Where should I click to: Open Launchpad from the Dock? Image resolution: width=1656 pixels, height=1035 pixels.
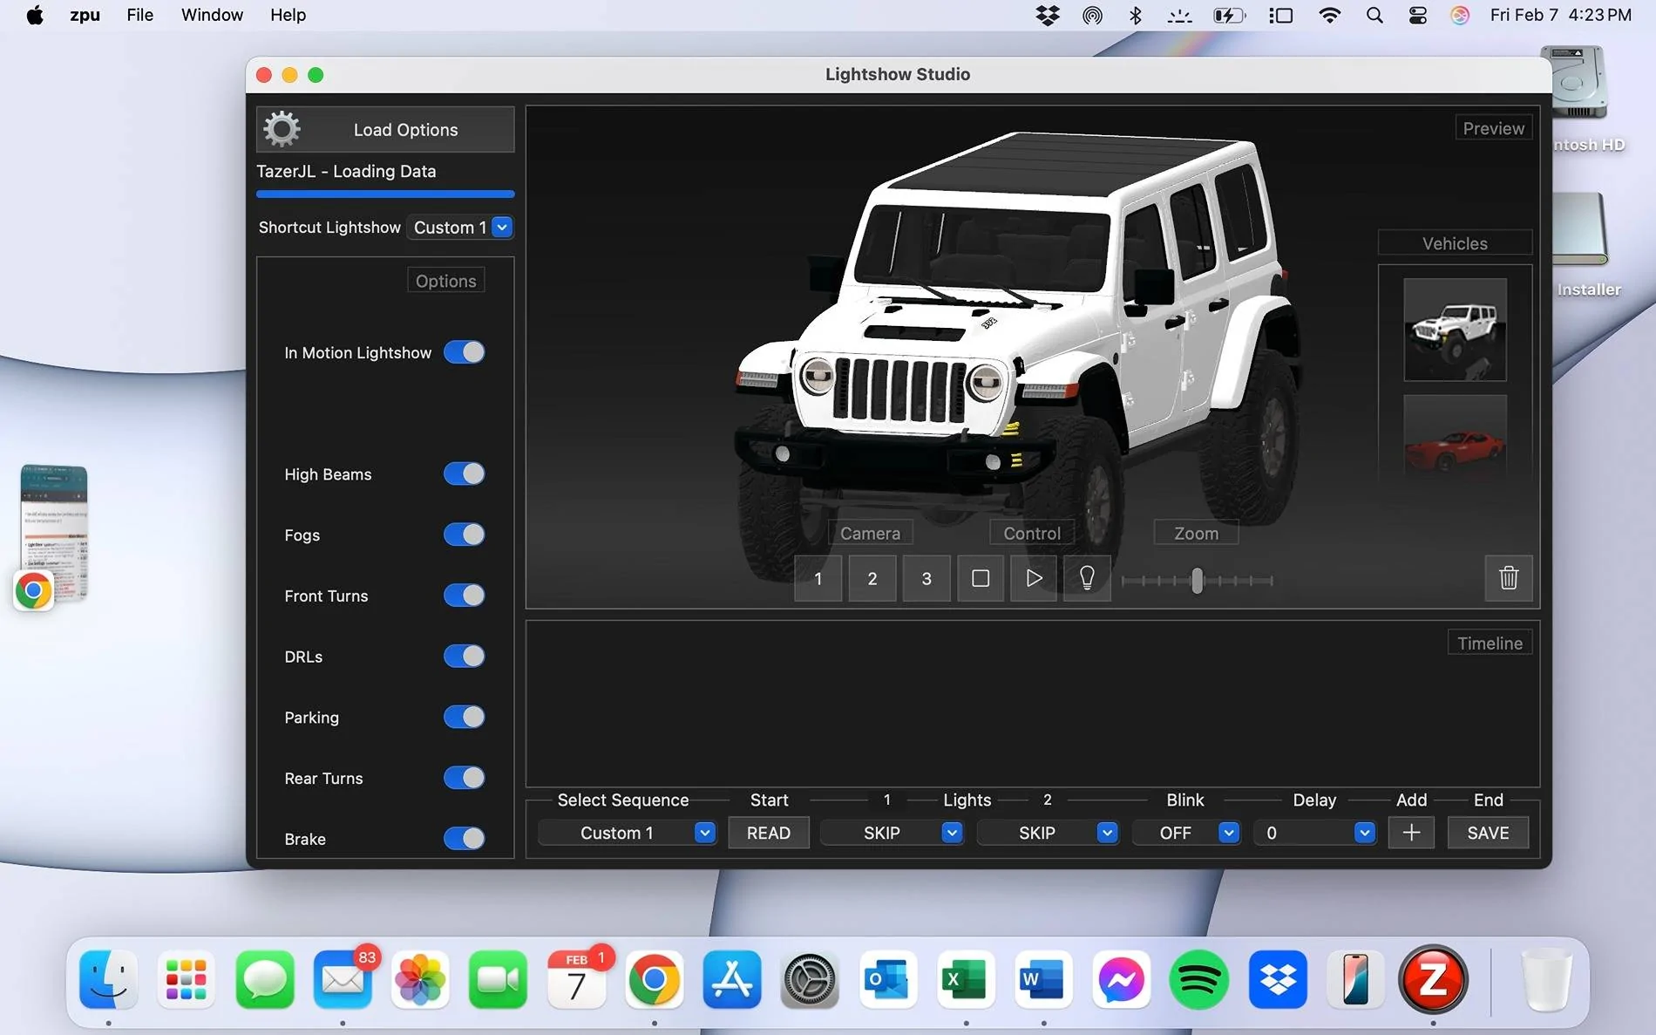(x=187, y=979)
